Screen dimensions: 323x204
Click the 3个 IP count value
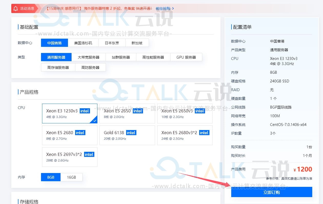pyautogui.click(x=273, y=133)
